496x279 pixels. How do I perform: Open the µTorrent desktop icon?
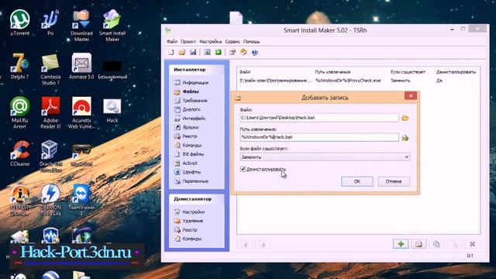(19, 22)
